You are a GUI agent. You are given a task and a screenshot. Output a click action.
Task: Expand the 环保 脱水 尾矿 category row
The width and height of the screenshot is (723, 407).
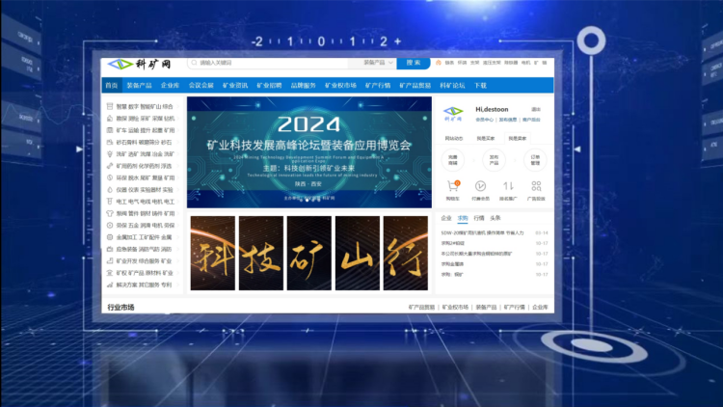[x=145, y=177]
